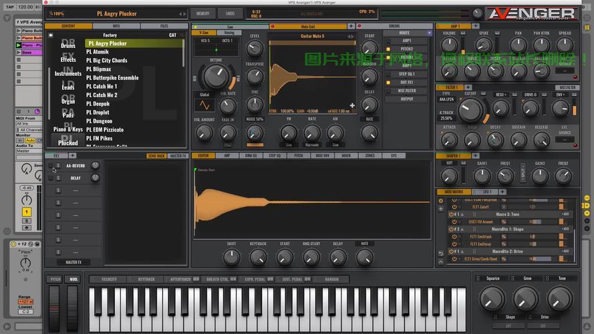
Task: Switch to INFO browser tab
Action: coord(116,26)
